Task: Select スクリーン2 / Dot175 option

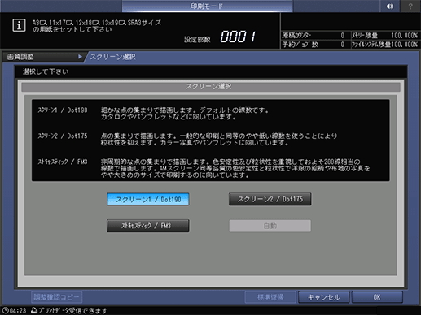Action: click(270, 199)
